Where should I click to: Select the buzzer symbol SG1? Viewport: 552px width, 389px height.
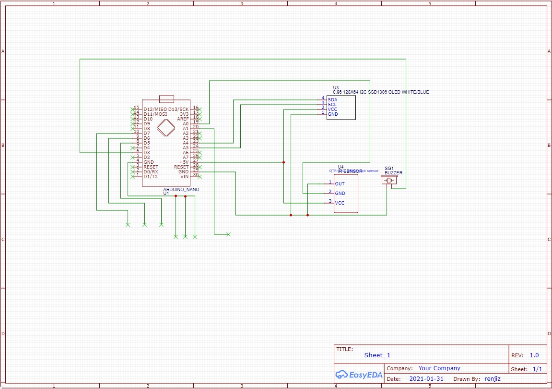coord(389,181)
